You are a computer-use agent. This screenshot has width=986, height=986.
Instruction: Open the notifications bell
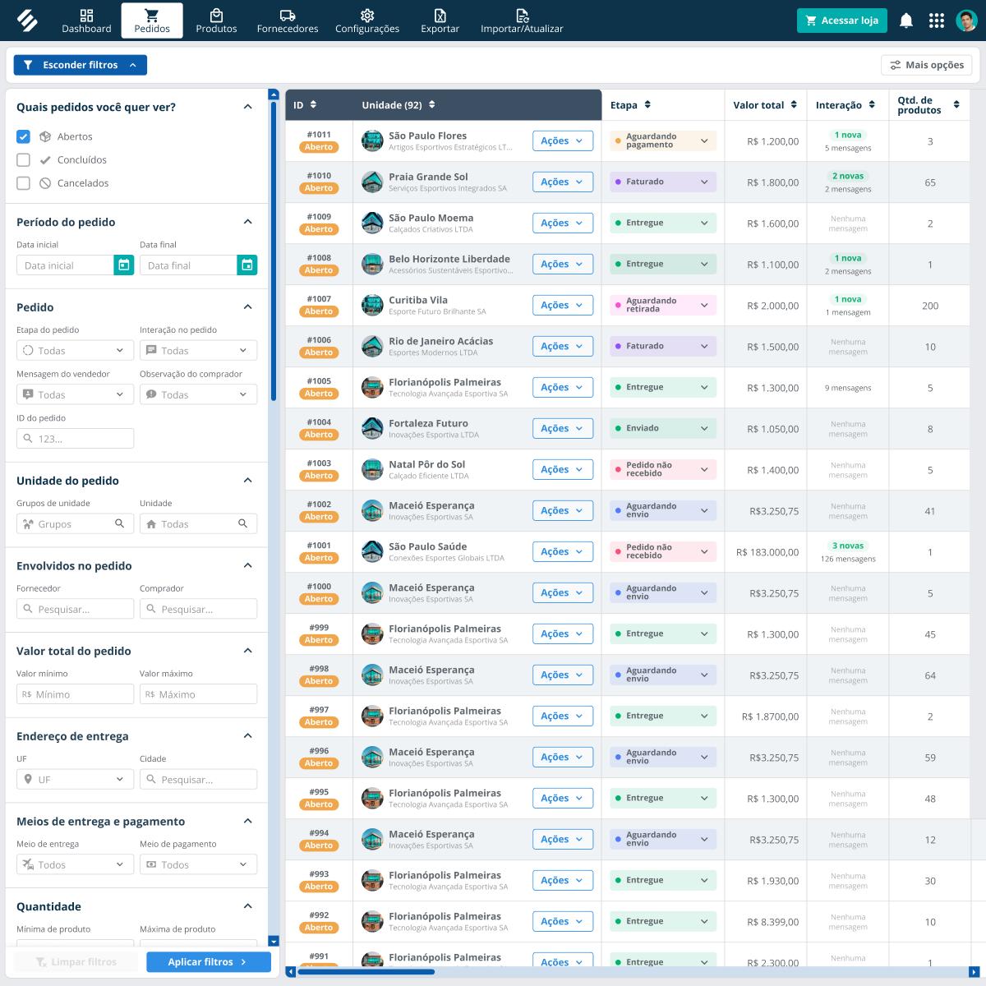point(906,21)
